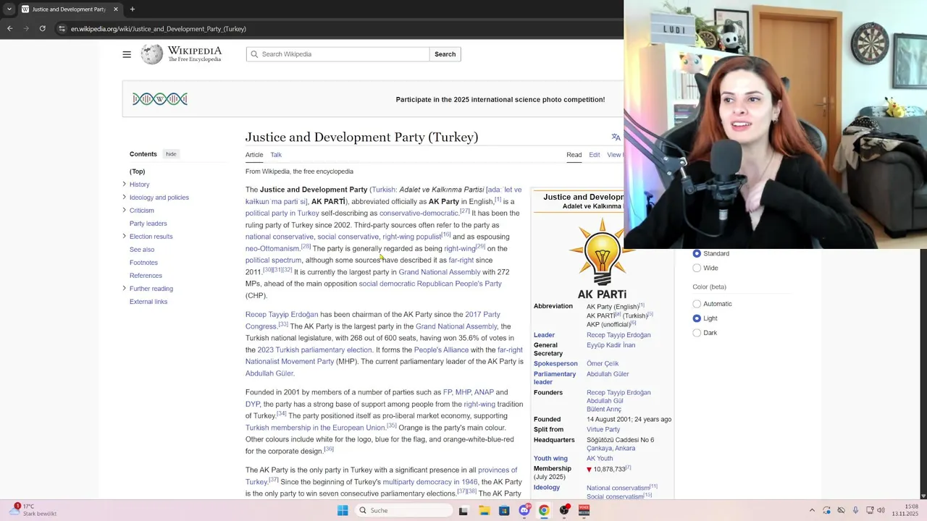Open the People's Alliance link
Screen dimensions: 927x521
click(441, 350)
